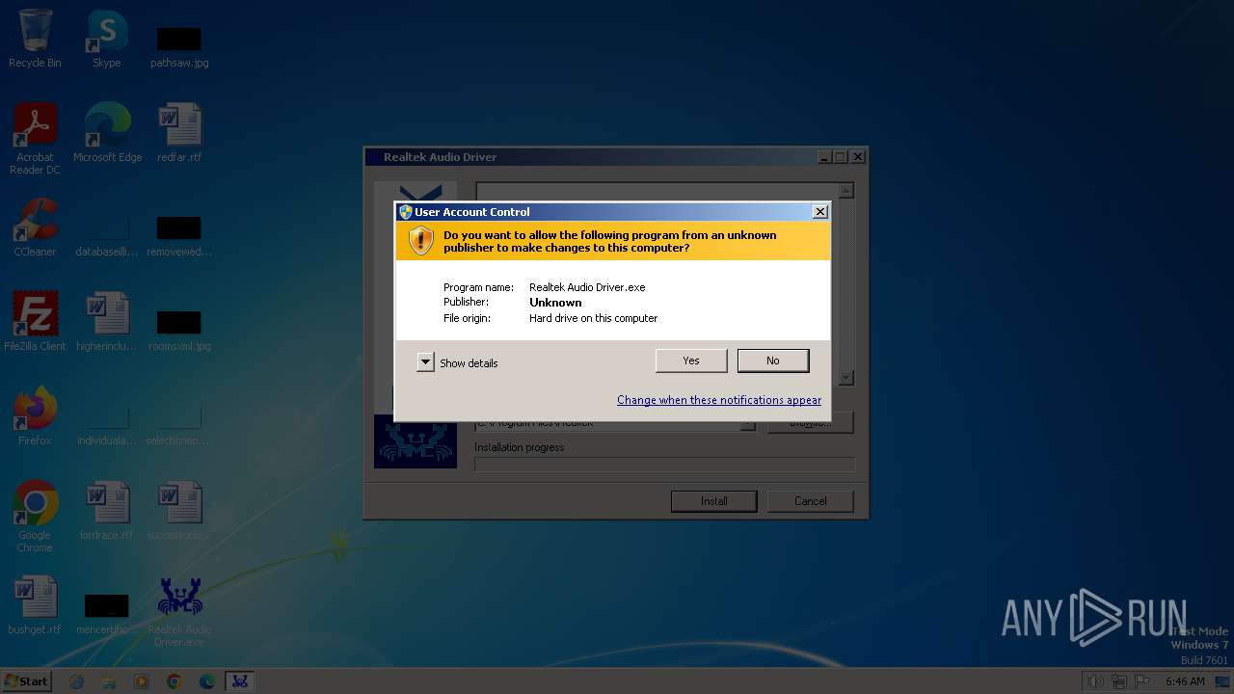This screenshot has height=694, width=1234.
Task: Open File Explorer from taskbar
Action: [x=109, y=681]
